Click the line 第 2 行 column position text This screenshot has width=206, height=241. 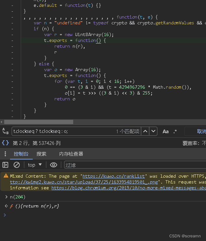37,143
